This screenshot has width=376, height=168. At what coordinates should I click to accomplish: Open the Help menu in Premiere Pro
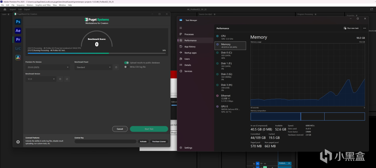pyautogui.click(x=70, y=5)
